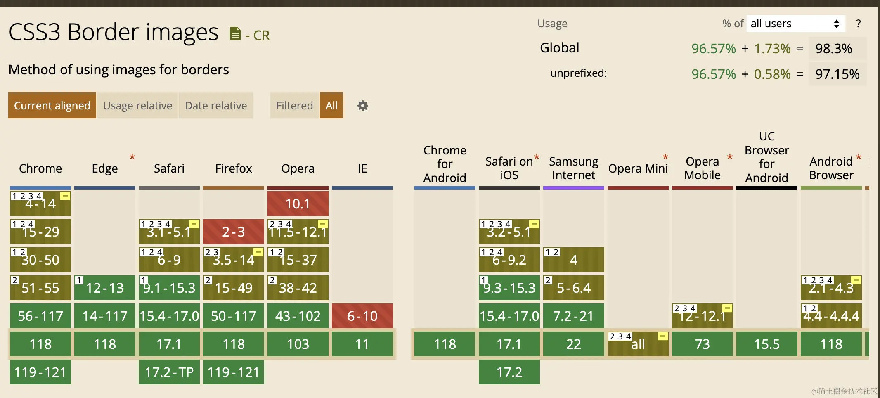880x398 pixels.
Task: Click the asterisk beside Android Browser
Action: click(859, 157)
